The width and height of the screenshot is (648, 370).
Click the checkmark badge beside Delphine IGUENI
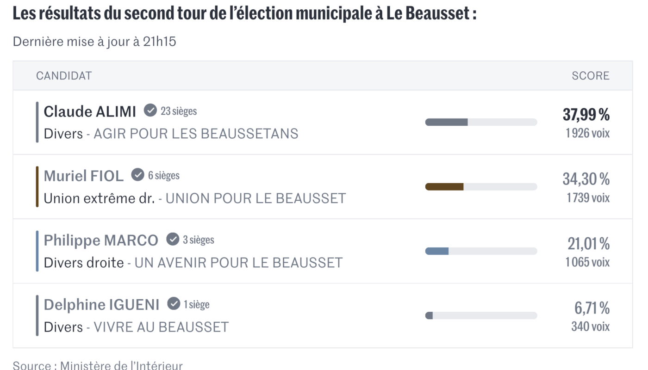tap(174, 304)
